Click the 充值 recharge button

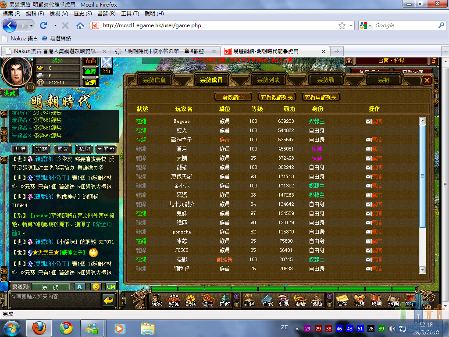(x=90, y=61)
